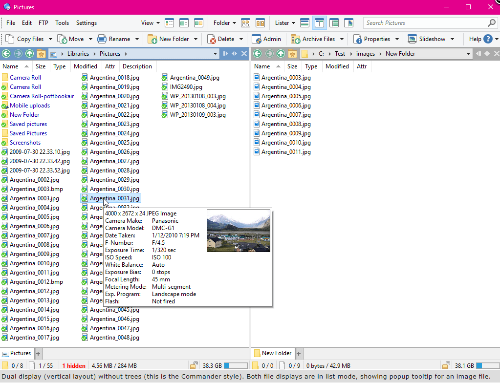Click Test in the right breadcrumb
The height and width of the screenshot is (383, 500).
[x=340, y=54]
